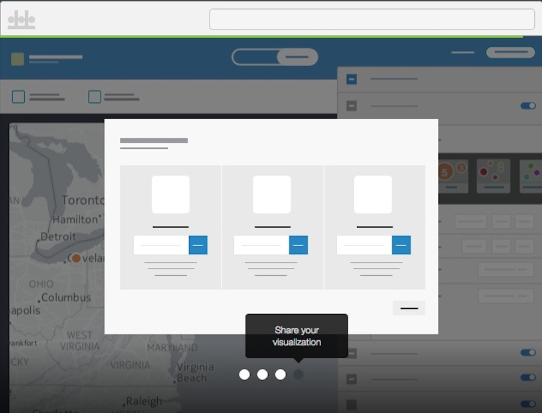Click the browser address bar field
This screenshot has width=542, height=413.
[x=372, y=19]
